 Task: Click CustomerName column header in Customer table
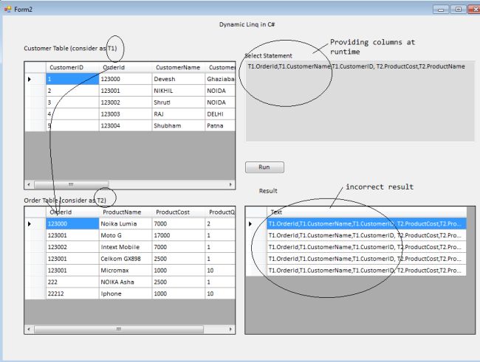click(179, 67)
